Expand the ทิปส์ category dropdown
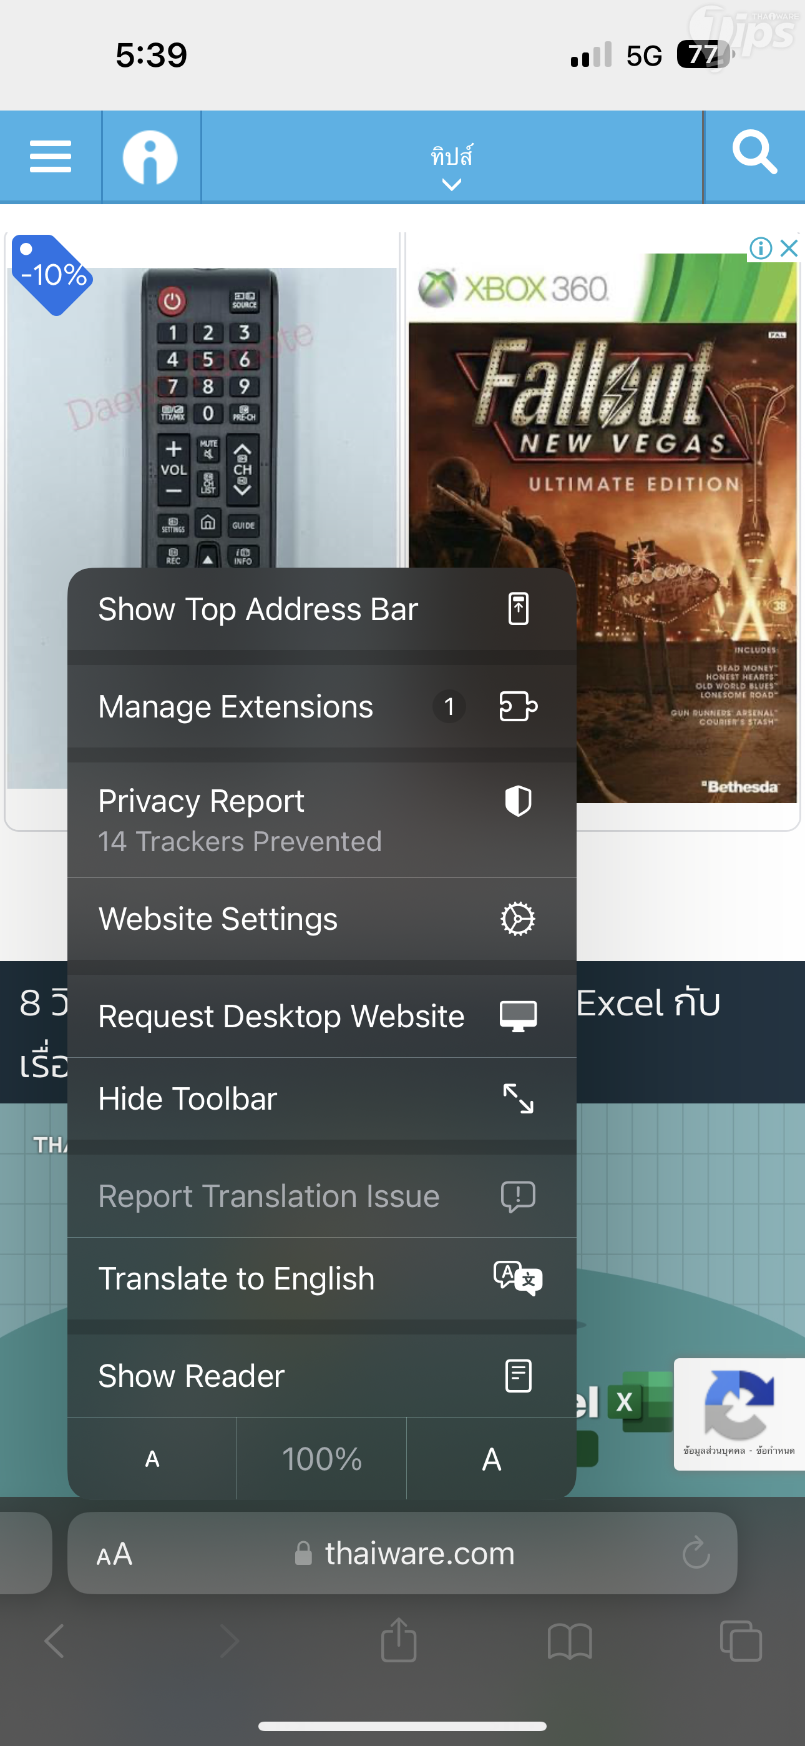 tap(452, 166)
